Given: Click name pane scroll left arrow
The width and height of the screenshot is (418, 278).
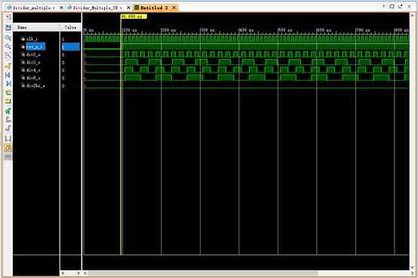Looking at the screenshot, I should click(x=63, y=273).
